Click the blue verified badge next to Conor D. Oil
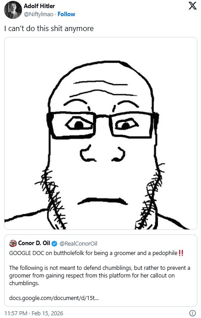Image resolution: width=201 pixels, height=318 pixels. (x=54, y=244)
